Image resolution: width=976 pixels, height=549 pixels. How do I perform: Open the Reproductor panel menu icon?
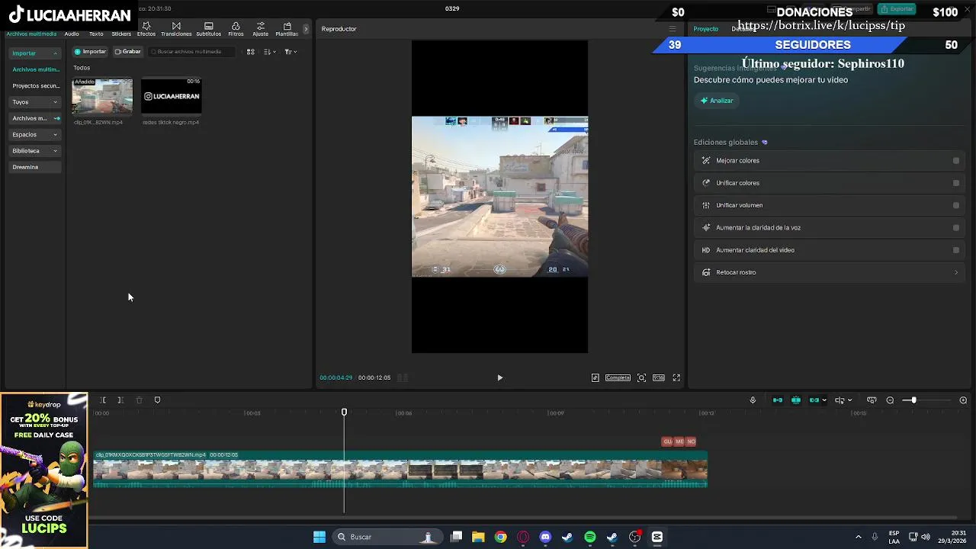[672, 29]
